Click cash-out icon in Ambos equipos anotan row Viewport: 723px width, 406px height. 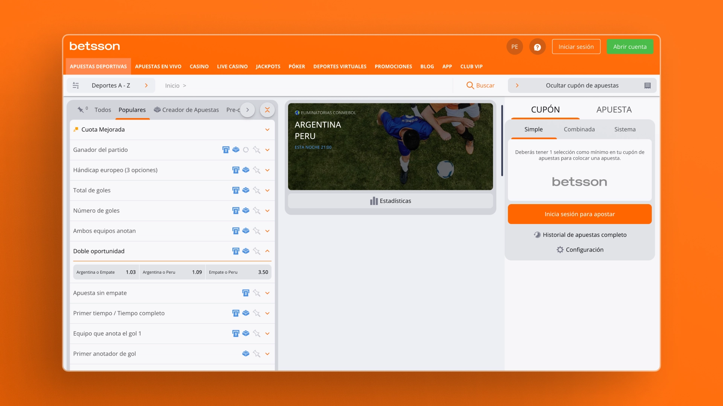236,231
